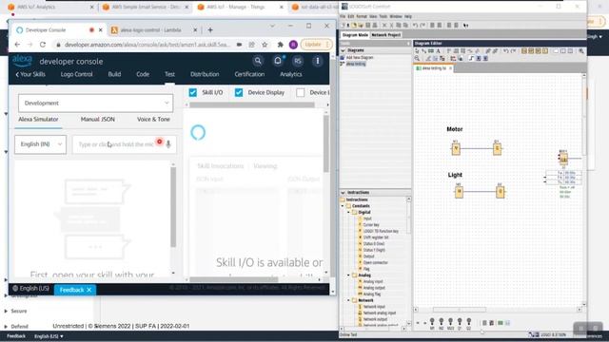609x342 pixels.
Task: Switch to the Voice & Tone tab
Action: tap(153, 120)
